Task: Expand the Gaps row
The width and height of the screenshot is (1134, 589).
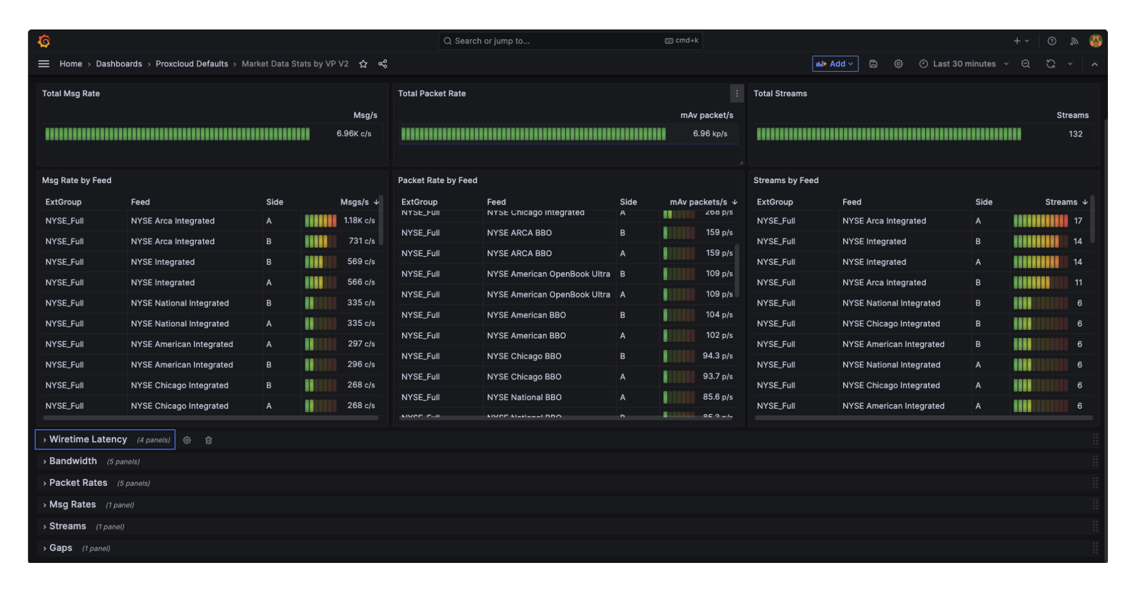Action: (x=60, y=548)
